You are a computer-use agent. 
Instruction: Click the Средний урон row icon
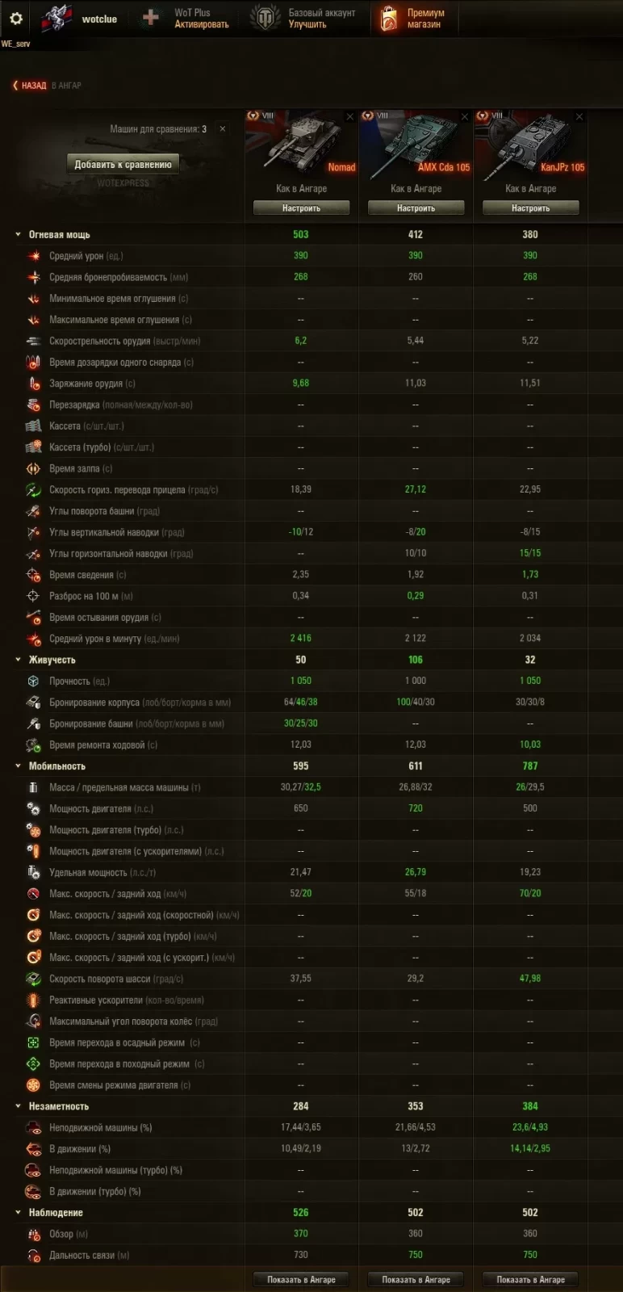pyautogui.click(x=34, y=256)
